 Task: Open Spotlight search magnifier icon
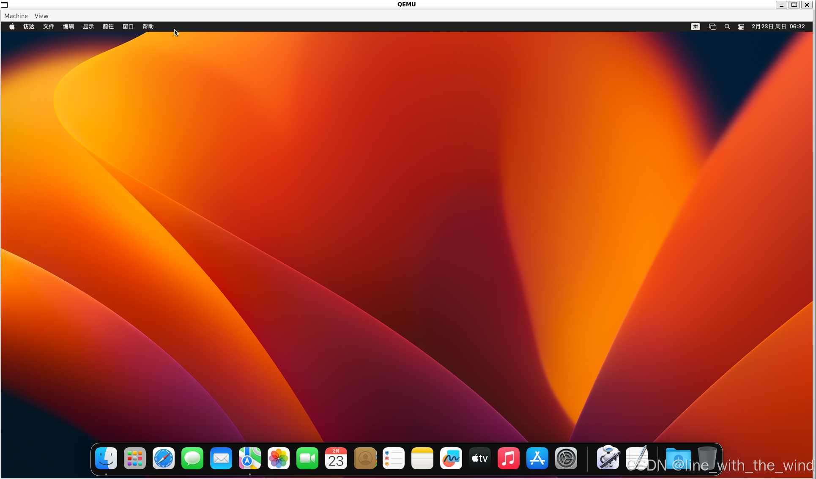(727, 26)
